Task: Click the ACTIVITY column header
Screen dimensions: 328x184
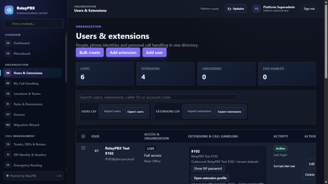Action: click(x=281, y=136)
